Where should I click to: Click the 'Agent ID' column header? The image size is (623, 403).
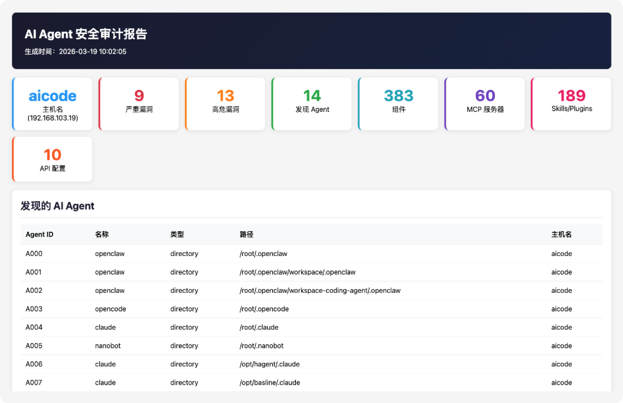point(39,235)
